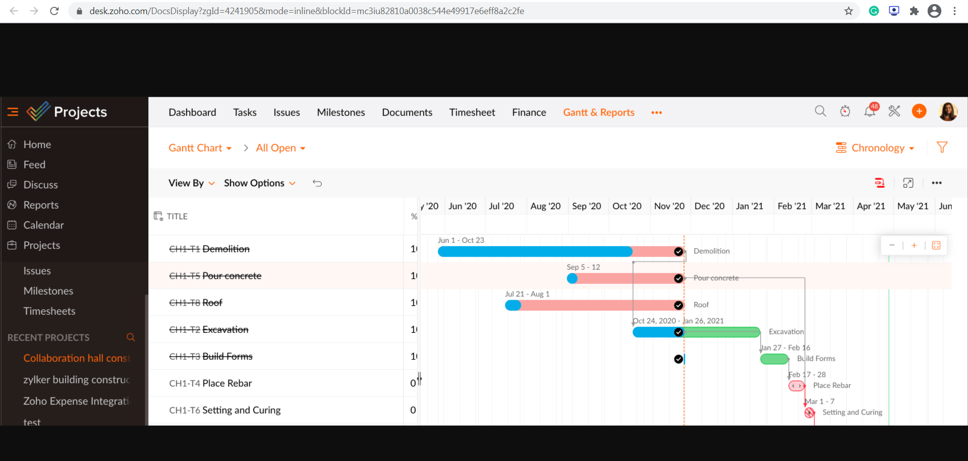Click the orange quick-add plus button
This screenshot has width=968, height=461.
click(919, 111)
